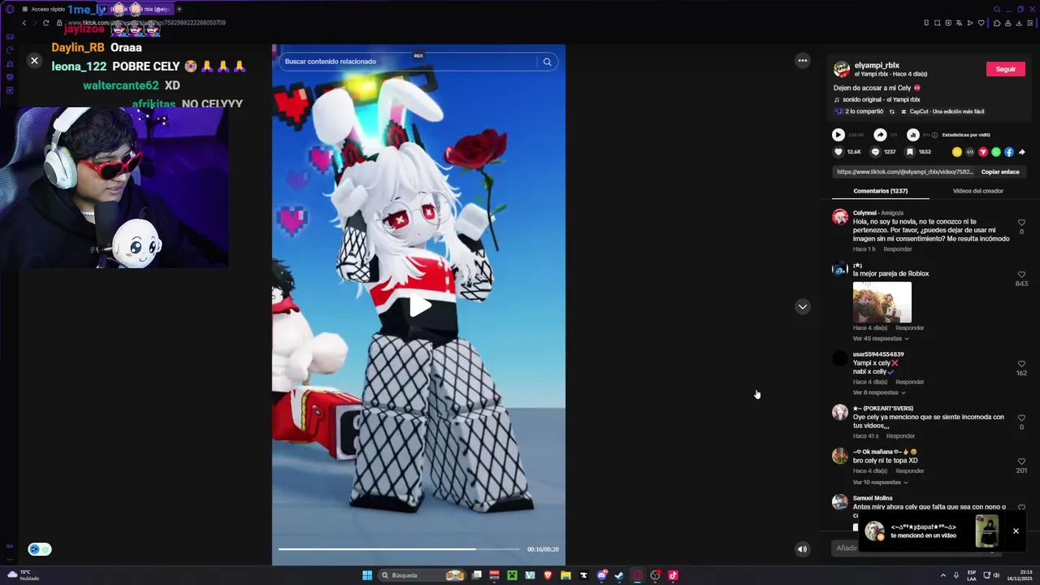
Task: Like the video with heart icon
Action: 838,152
